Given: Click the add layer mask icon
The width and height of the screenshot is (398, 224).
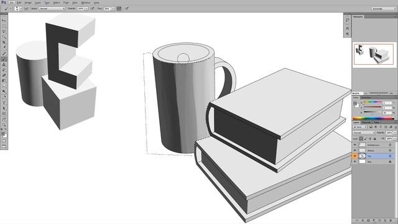Looking at the screenshot, I should pyautogui.click(x=368, y=220).
